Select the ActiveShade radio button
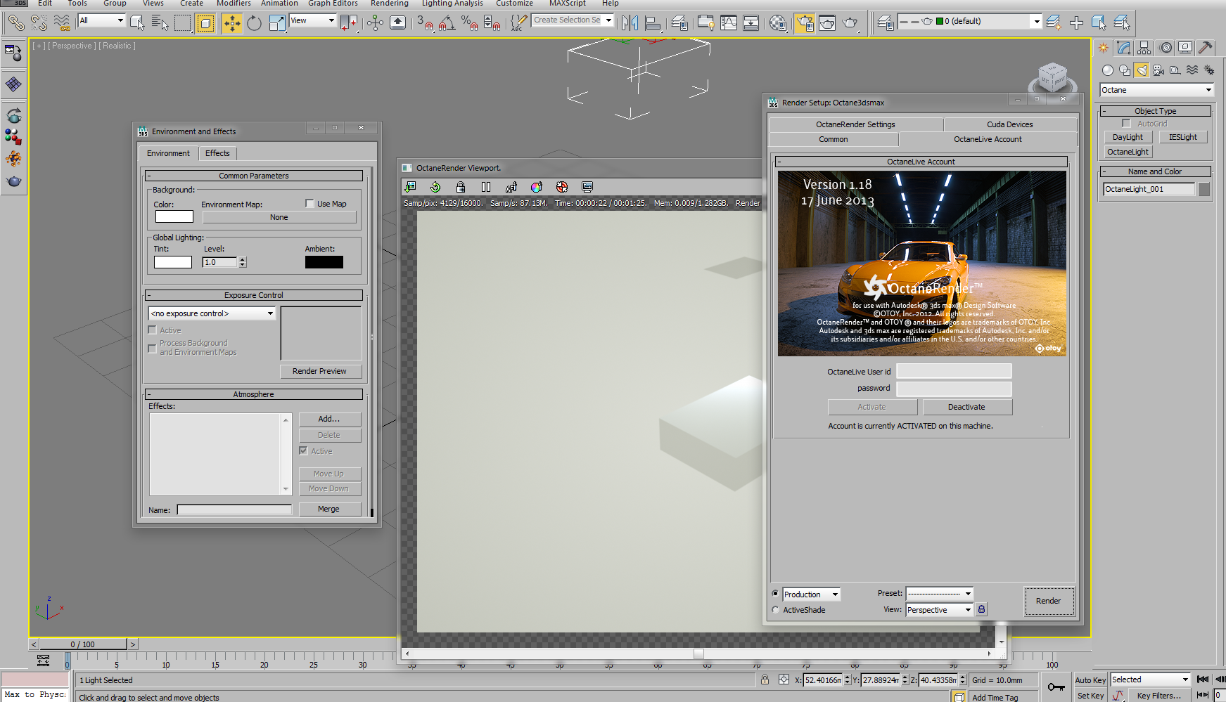The width and height of the screenshot is (1226, 702). click(x=776, y=610)
